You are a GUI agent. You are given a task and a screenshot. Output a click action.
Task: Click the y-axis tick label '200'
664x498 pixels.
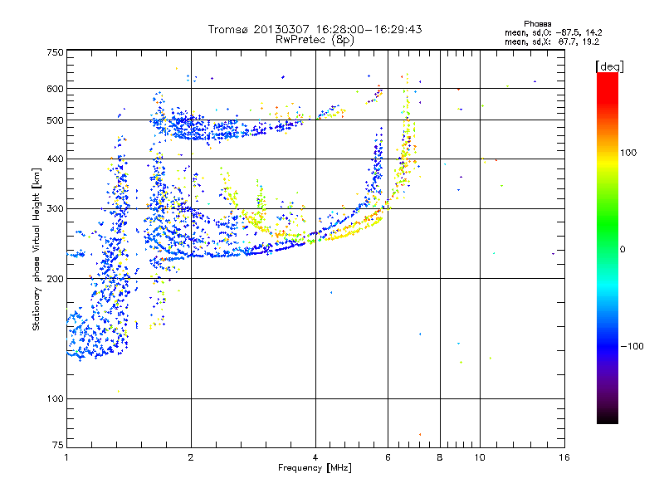pyautogui.click(x=55, y=279)
